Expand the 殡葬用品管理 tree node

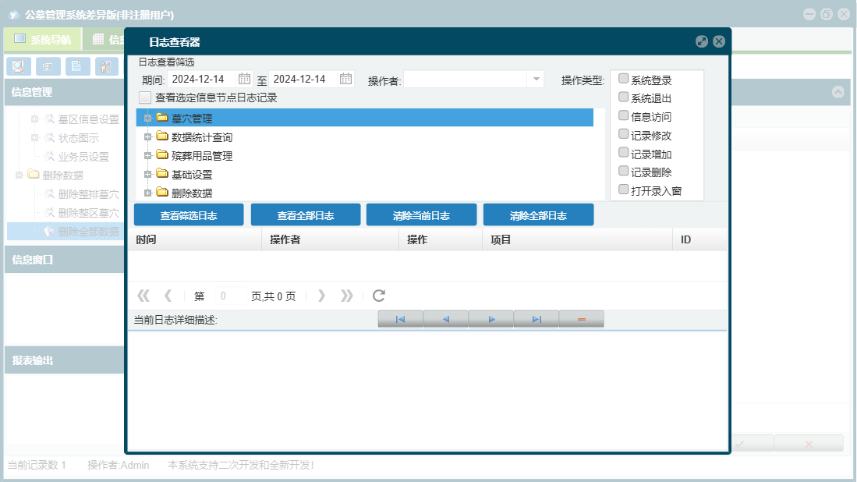click(147, 156)
